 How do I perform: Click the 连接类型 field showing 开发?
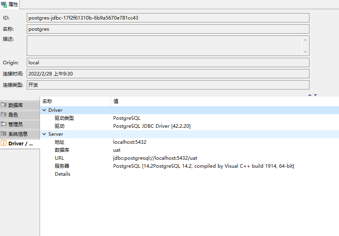[168, 85]
